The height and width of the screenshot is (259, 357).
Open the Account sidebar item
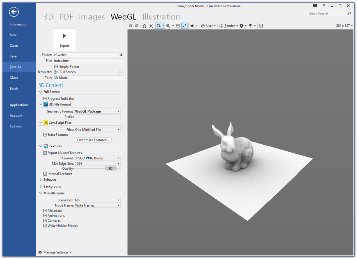click(x=16, y=116)
